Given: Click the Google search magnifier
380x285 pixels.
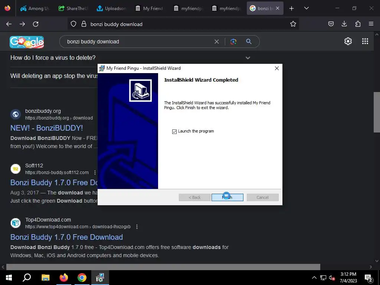Looking at the screenshot, I should pyautogui.click(x=249, y=42).
